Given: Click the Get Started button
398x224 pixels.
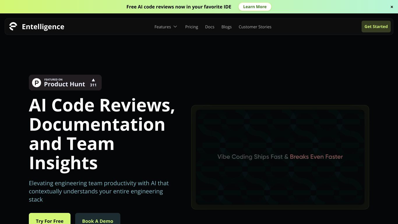Looking at the screenshot, I should 376,27.
